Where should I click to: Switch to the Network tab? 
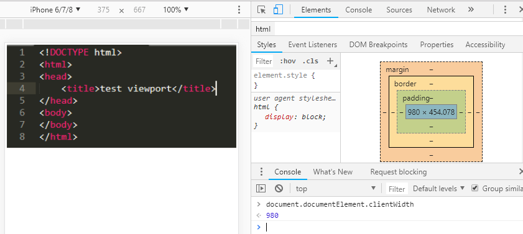pyautogui.click(x=441, y=10)
